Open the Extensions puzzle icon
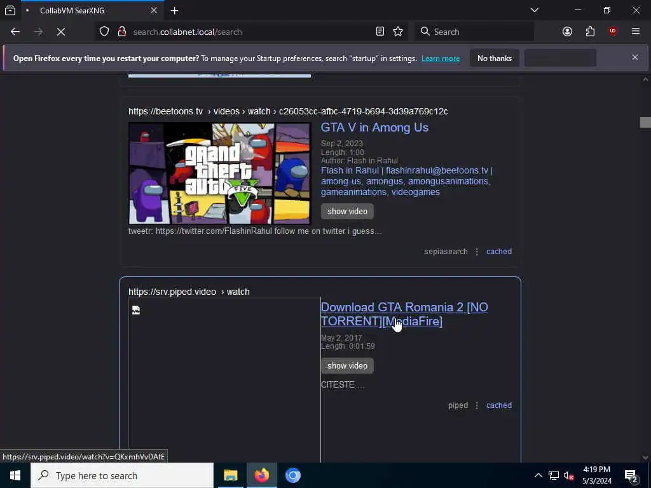This screenshot has width=651, height=488. [x=590, y=32]
